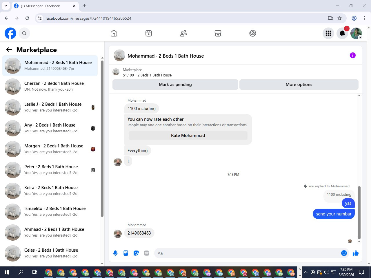Open a new browser tab
The height and width of the screenshot is (278, 371).
pos(85,6)
